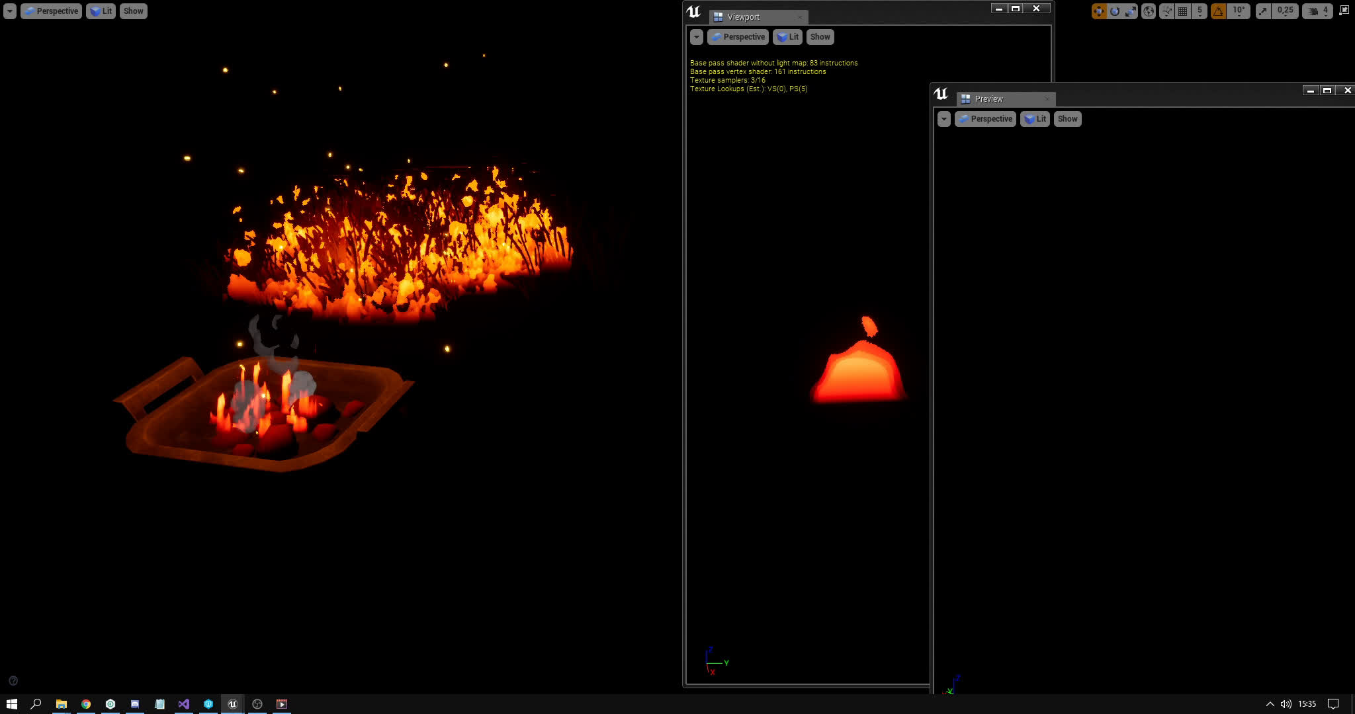Image resolution: width=1355 pixels, height=714 pixels.
Task: Click the camera speed icon
Action: (x=1313, y=11)
